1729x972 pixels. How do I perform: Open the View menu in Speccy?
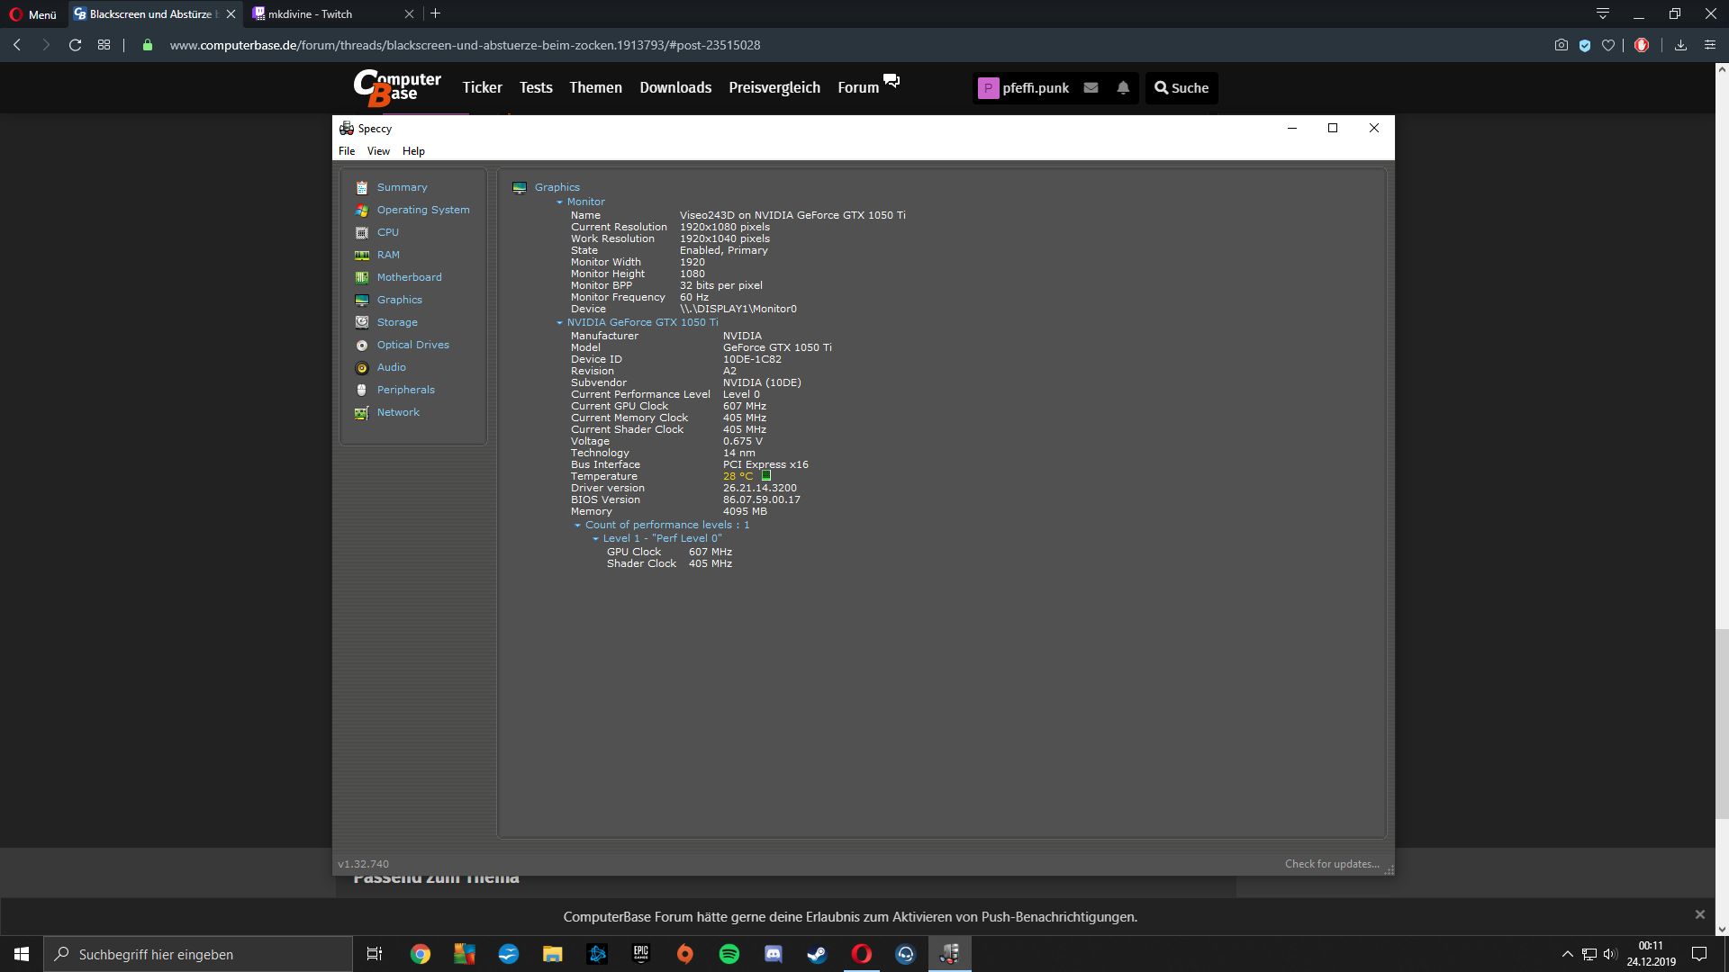click(x=378, y=151)
